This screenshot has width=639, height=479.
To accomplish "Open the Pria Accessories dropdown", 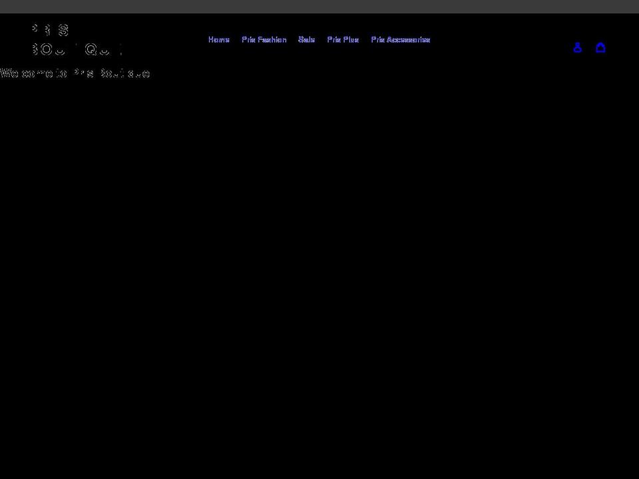I will pyautogui.click(x=400, y=39).
